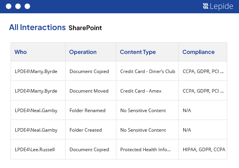This screenshot has width=239, height=168.
Task: Expand truncated compliance in Document Moved row
Action: (x=203, y=91)
